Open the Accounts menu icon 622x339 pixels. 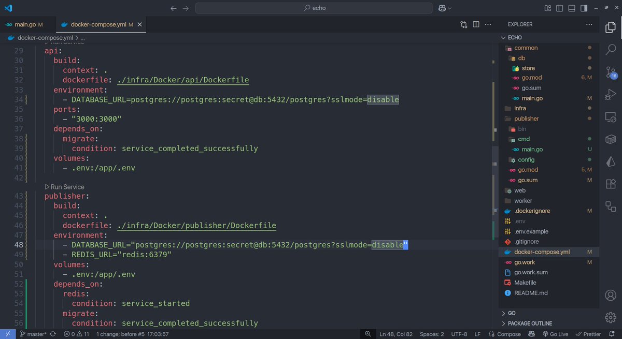coord(610,296)
